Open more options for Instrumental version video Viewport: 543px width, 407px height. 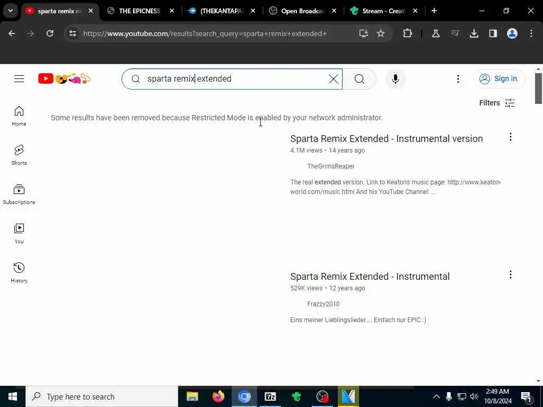click(511, 137)
